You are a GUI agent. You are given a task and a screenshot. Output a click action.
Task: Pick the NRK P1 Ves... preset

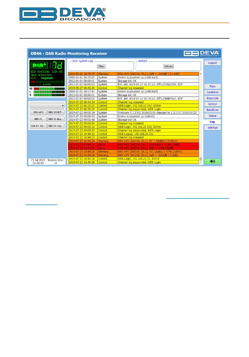click(x=56, y=126)
